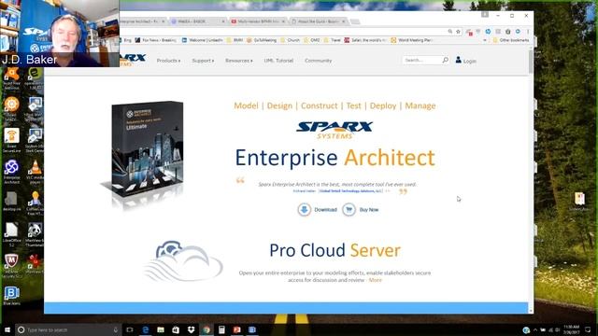Open Task View on the taskbar

tap(130, 329)
